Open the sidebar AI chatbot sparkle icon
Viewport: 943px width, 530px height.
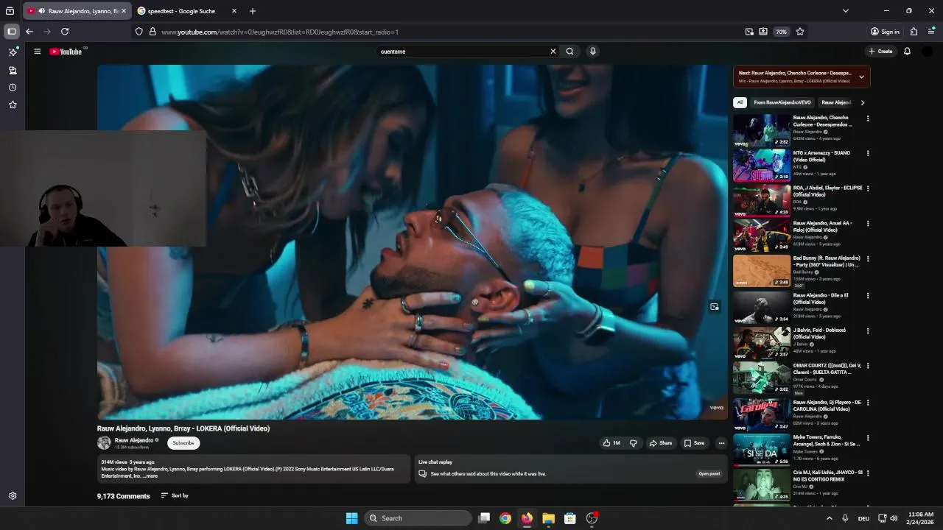(13, 52)
